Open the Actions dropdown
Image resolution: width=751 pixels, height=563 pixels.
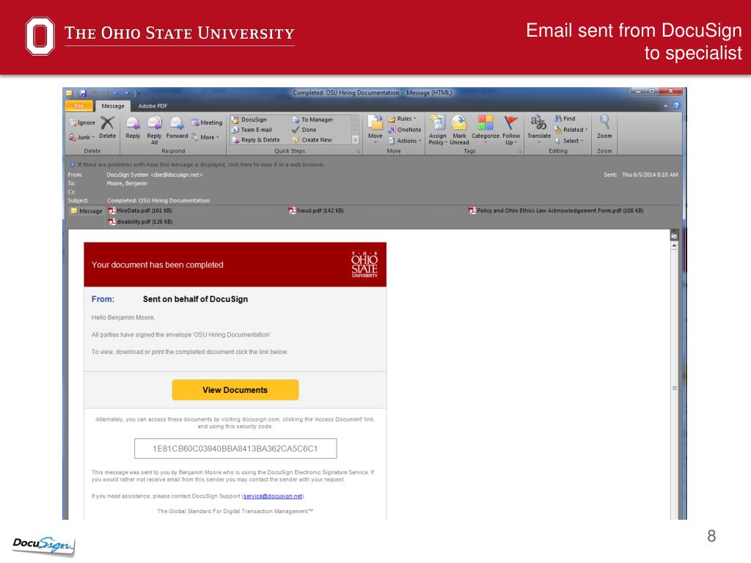pos(405,141)
